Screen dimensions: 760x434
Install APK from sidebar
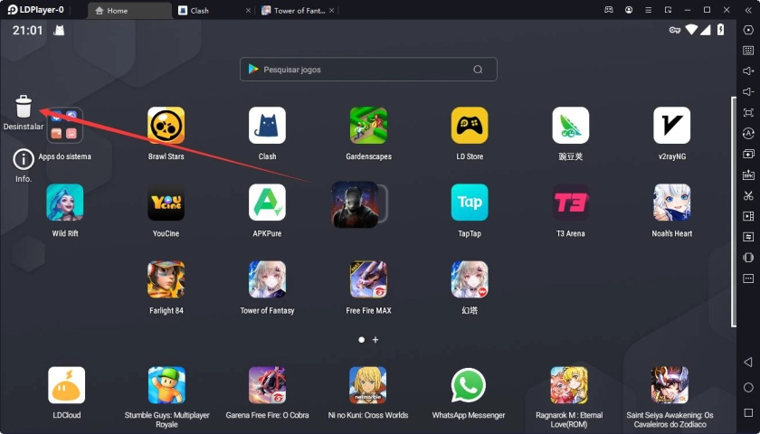coord(748,175)
